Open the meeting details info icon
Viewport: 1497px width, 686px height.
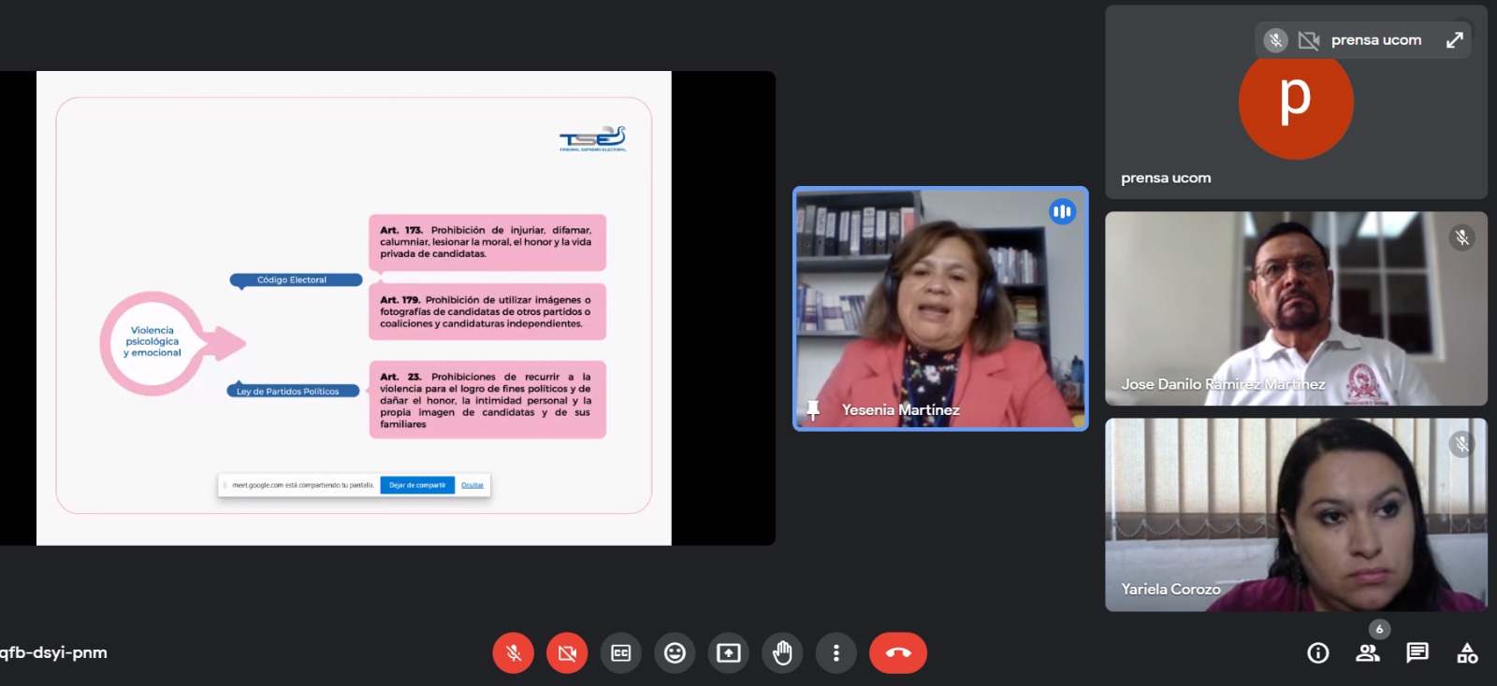point(1317,653)
